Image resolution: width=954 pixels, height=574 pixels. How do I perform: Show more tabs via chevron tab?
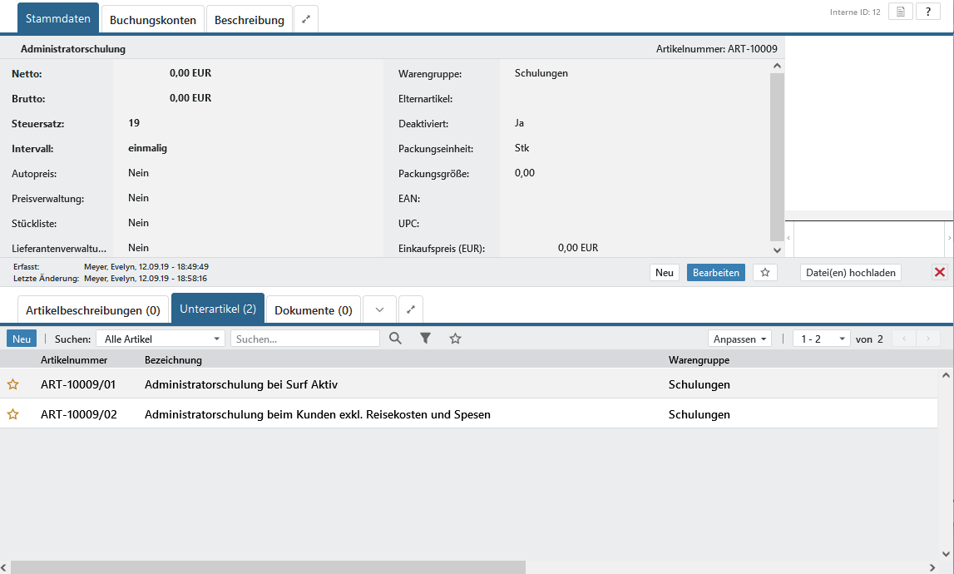click(x=379, y=309)
